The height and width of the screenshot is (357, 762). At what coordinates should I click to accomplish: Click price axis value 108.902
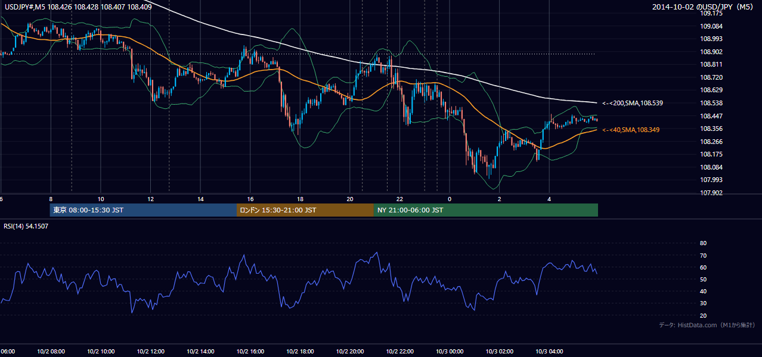coord(711,52)
